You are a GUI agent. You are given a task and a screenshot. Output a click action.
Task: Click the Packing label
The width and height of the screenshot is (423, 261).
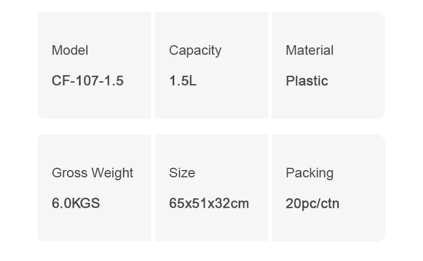click(x=310, y=173)
